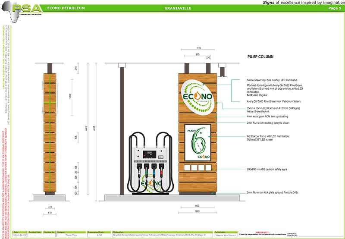Click the 1200 vertical dimension label
The image size is (345, 239).
[x=70, y=96]
